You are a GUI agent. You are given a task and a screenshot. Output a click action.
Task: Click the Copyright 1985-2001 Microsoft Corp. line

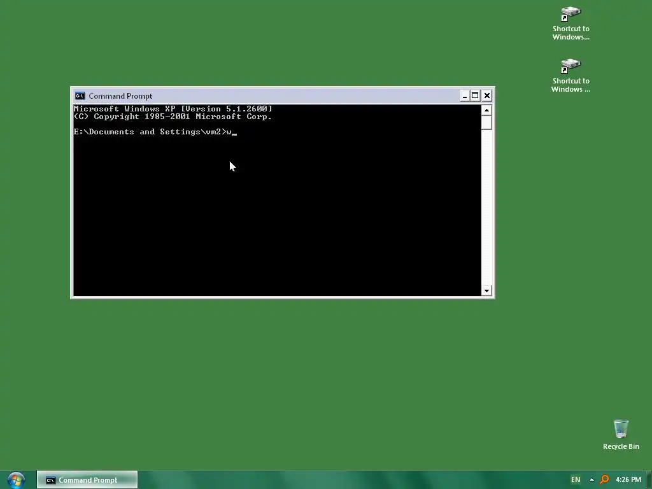click(173, 117)
